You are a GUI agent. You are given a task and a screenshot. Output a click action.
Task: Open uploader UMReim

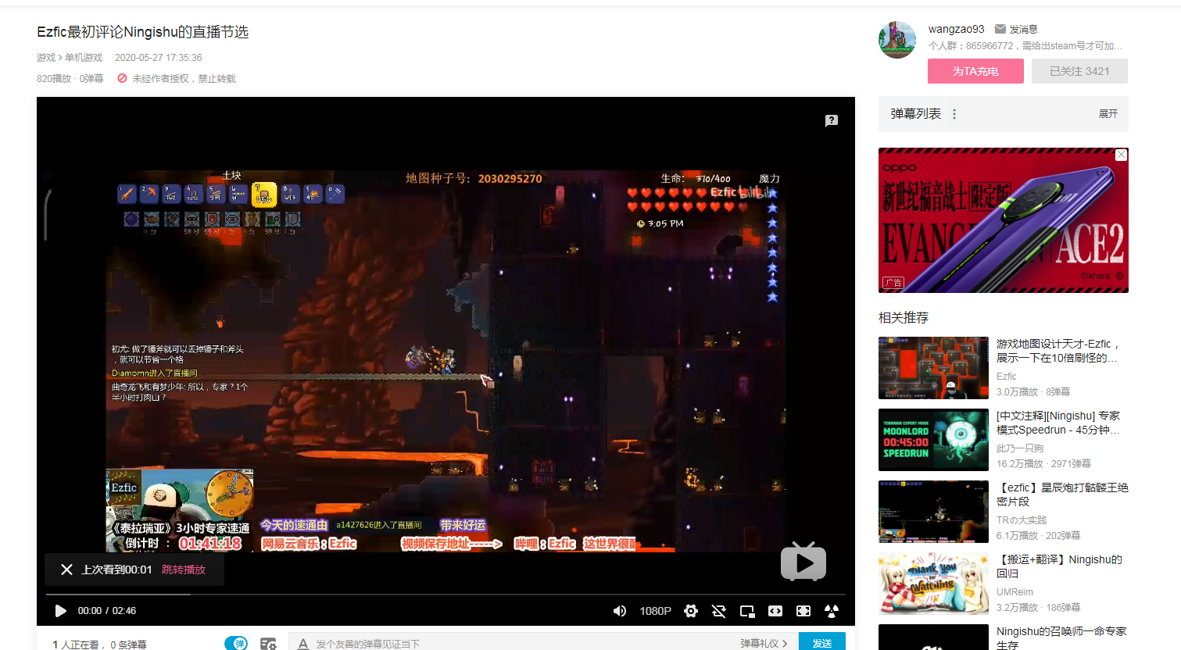pos(1015,592)
